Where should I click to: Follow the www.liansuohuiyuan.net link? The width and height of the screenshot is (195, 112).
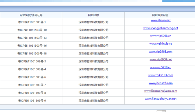click(161, 99)
